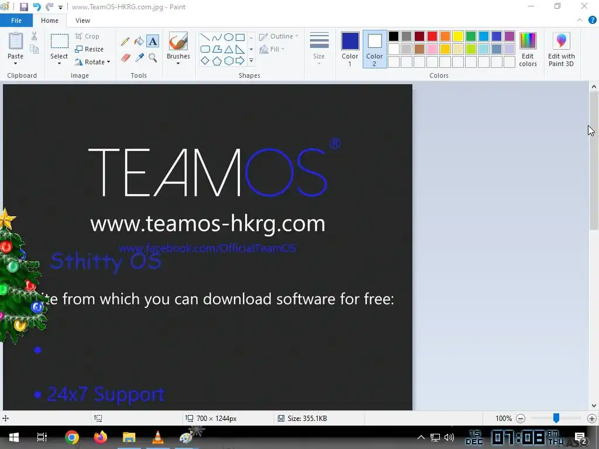Choose the Rectangle shape
Image resolution: width=599 pixels, height=449 pixels.
pyautogui.click(x=240, y=37)
